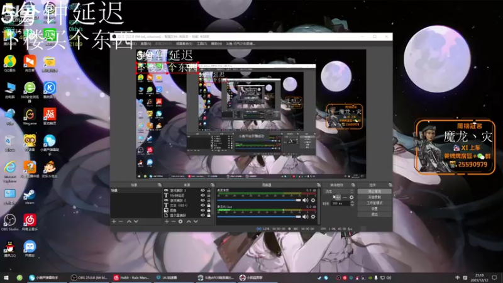Image resolution: width=503 pixels, height=283 pixels.
Task: Move the selected source up in the list
Action: 189,221
